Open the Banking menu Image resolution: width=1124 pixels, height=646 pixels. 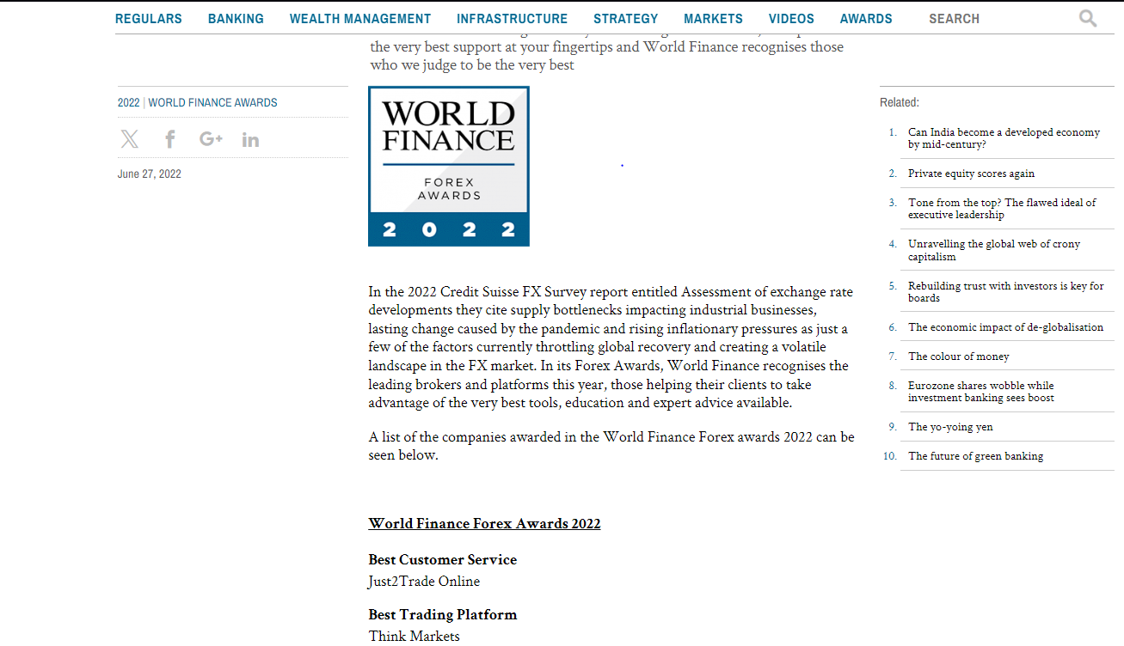pyautogui.click(x=236, y=19)
